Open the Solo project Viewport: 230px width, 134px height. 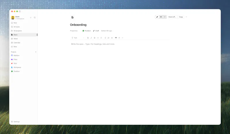click(23, 63)
